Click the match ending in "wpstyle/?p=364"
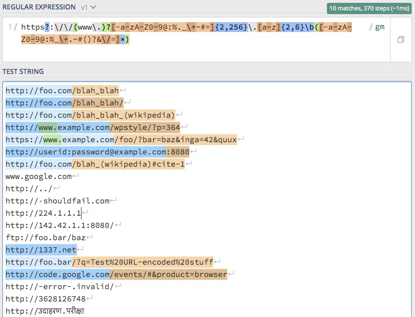The image size is (415, 317). pos(93,128)
